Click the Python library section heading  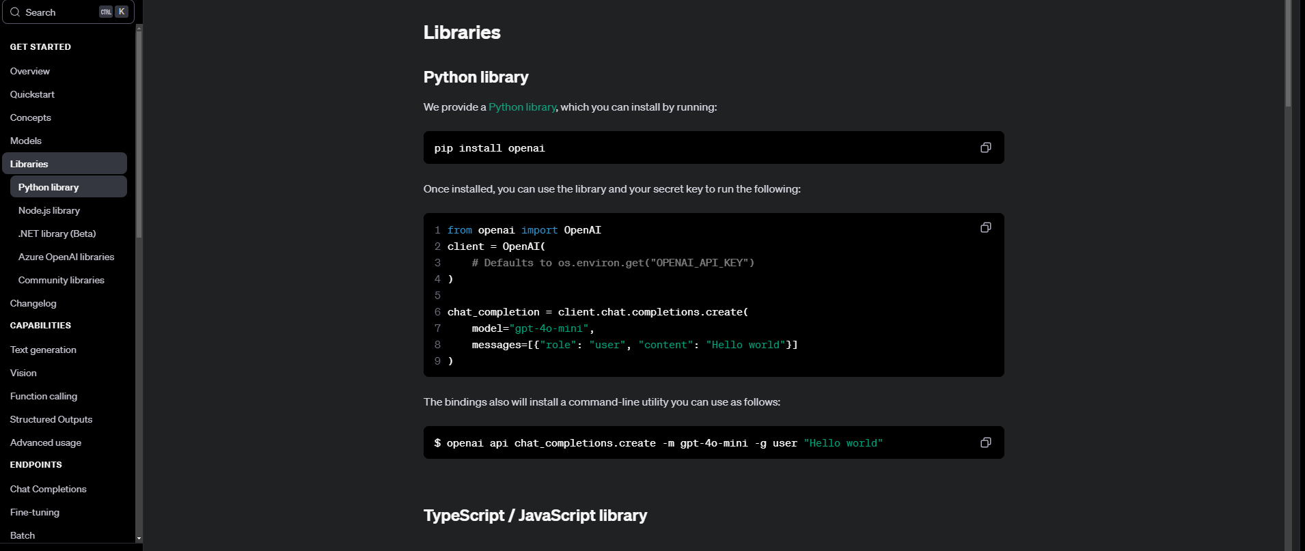476,77
